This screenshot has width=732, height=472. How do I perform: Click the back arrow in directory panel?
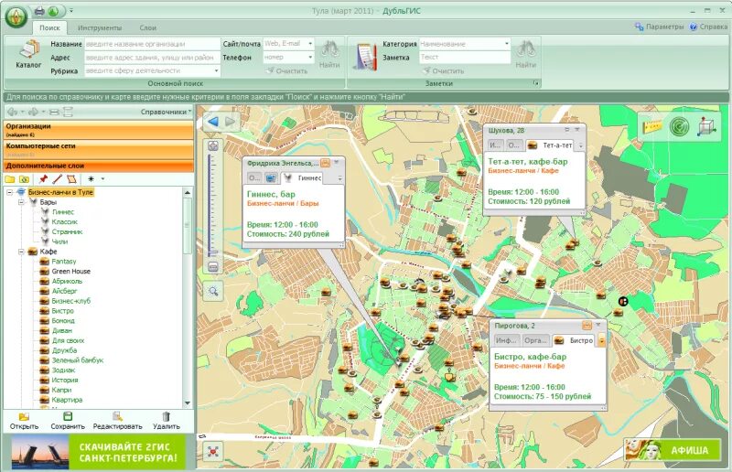(x=13, y=112)
